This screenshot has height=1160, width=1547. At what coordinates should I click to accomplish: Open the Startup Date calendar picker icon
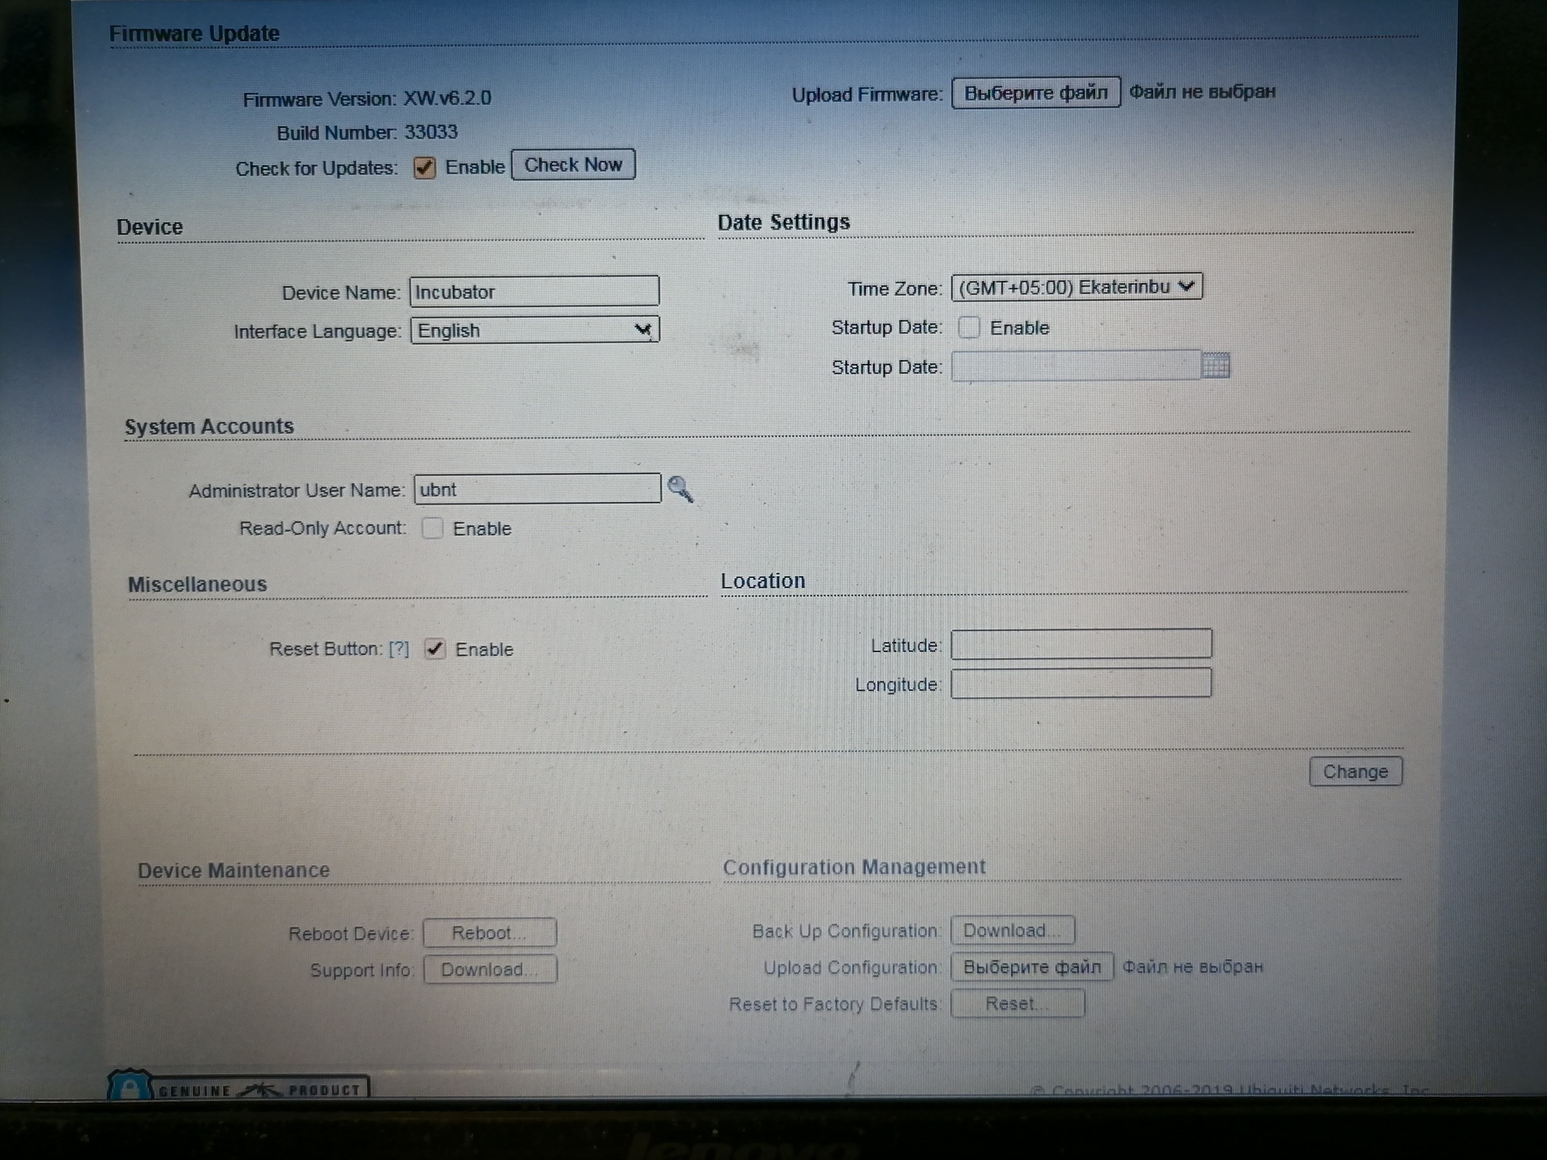1216,365
